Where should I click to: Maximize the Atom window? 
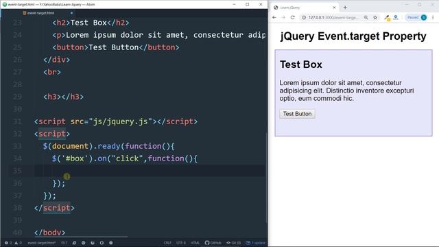point(247,5)
